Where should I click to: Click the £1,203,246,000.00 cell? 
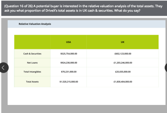tap(123, 63)
